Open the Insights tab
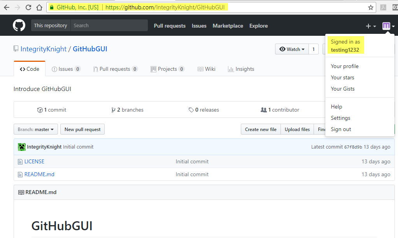 (x=241, y=69)
